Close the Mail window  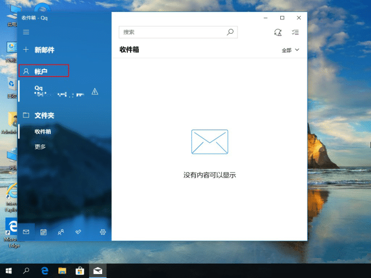(x=299, y=18)
